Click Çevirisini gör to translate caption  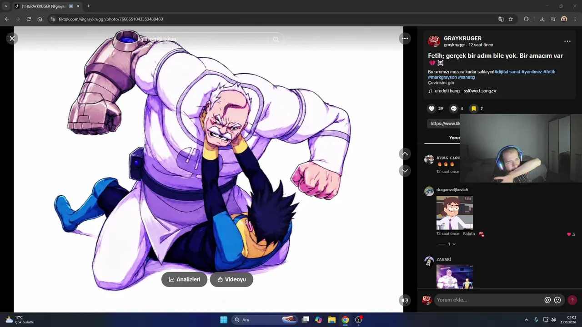(x=441, y=83)
